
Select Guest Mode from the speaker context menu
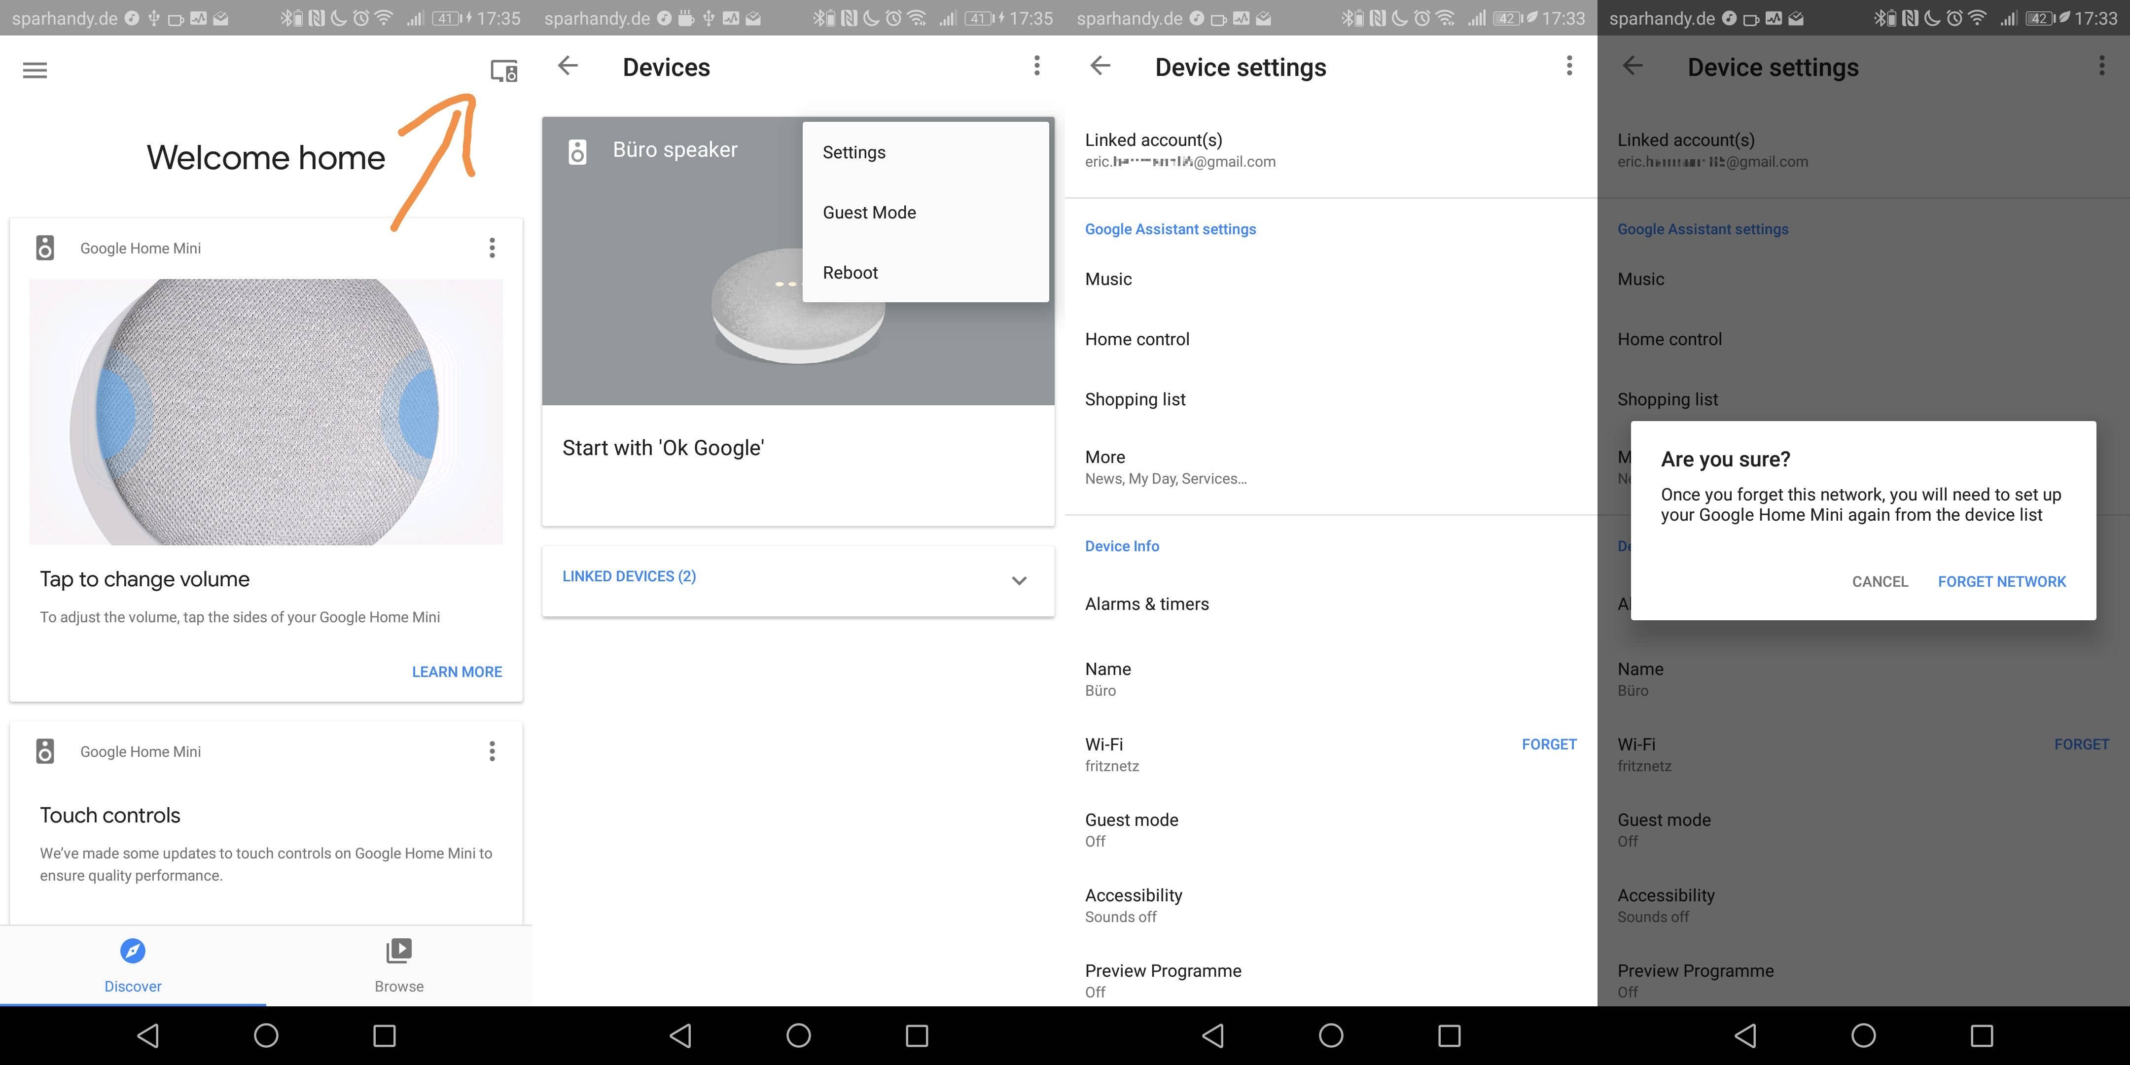[x=869, y=213]
